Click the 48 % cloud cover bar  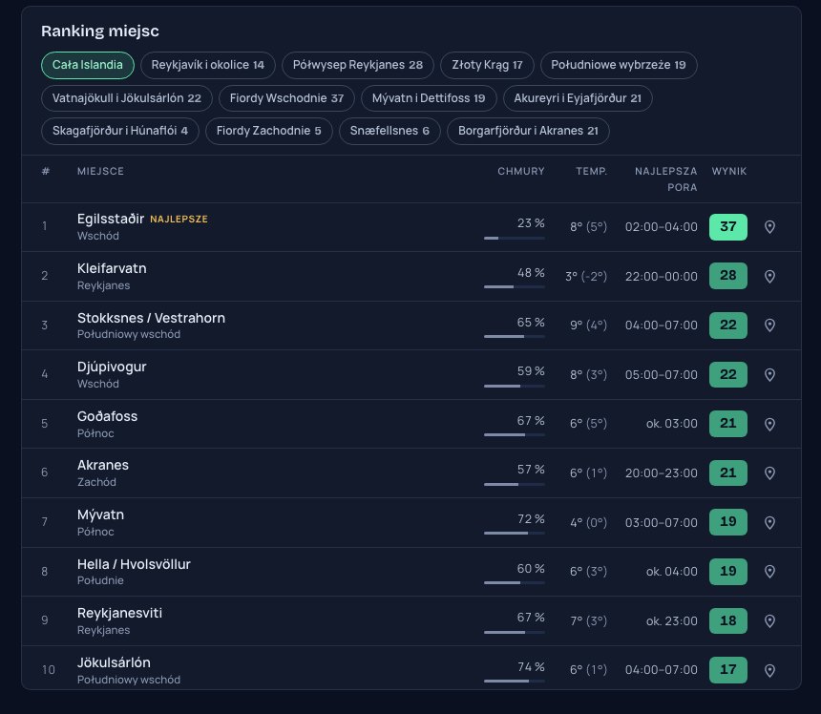tap(515, 287)
